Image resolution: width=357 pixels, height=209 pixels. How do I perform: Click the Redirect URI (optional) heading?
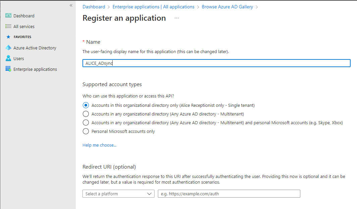tap(109, 167)
